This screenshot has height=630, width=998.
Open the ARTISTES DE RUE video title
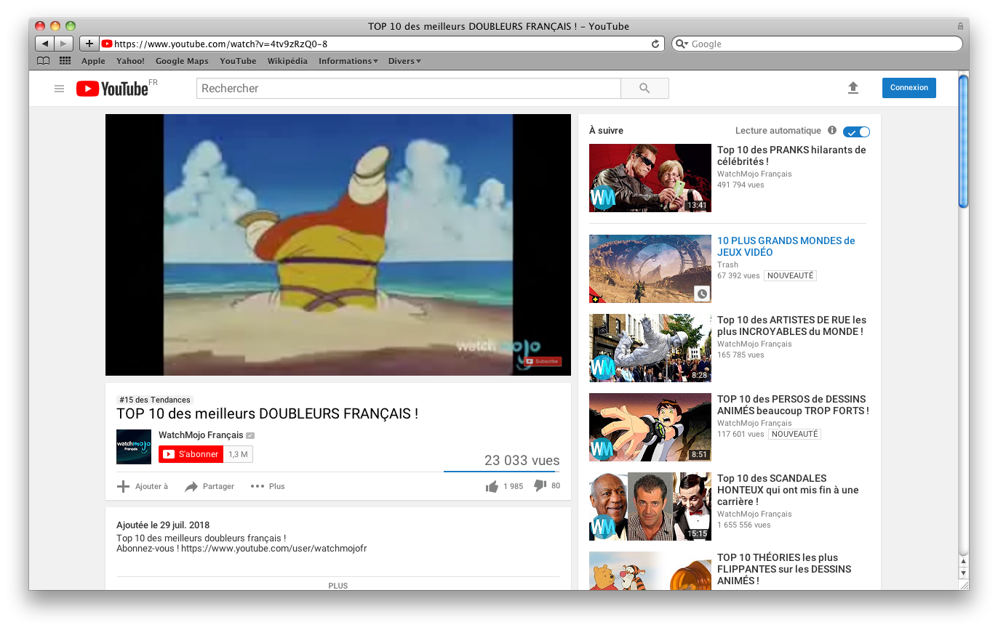[792, 326]
